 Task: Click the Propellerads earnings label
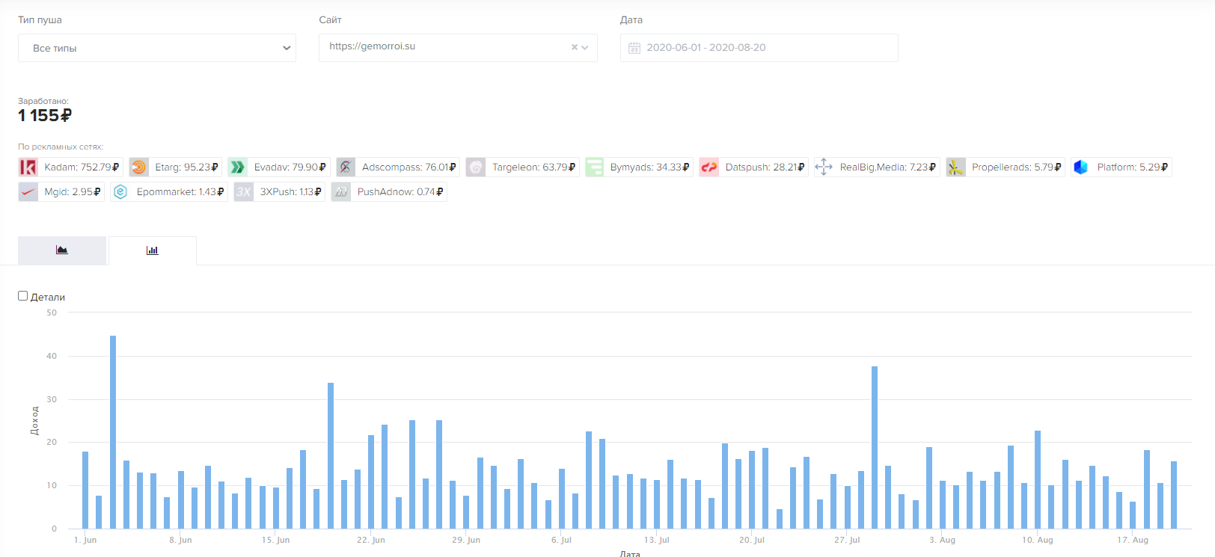coord(1016,167)
